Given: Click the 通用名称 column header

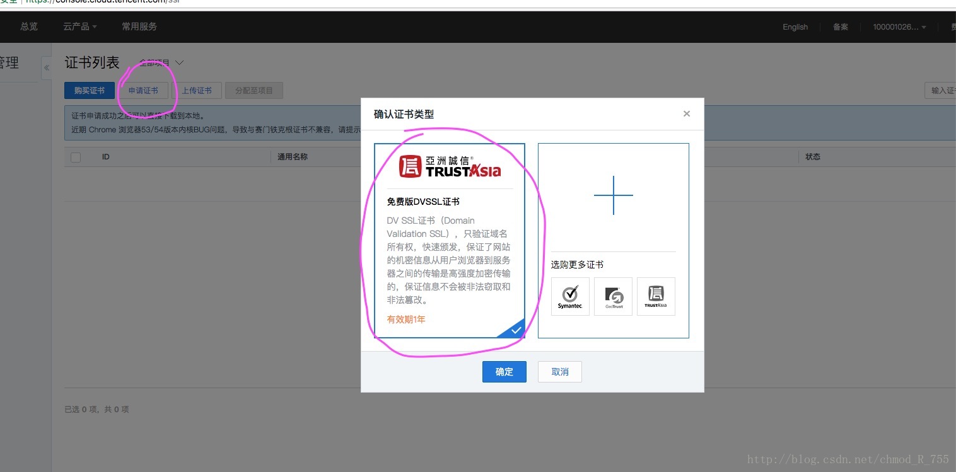Looking at the screenshot, I should pos(293,157).
